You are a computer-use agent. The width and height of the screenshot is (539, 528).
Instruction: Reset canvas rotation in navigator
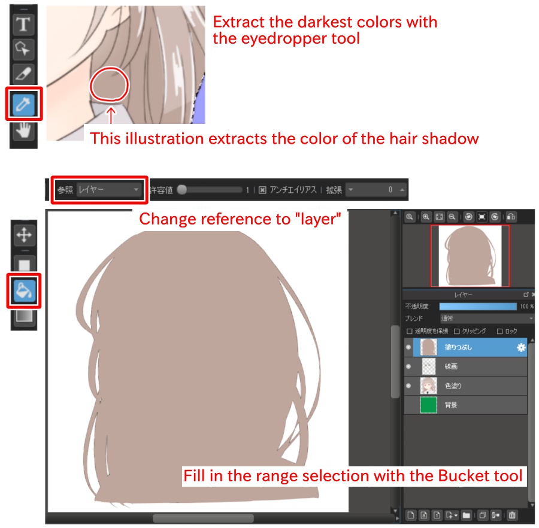[x=482, y=217]
